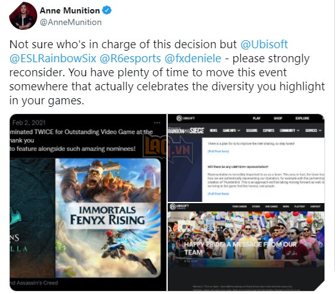The height and width of the screenshot is (294, 336).
Task: Open the @fxdeniele mention link
Action: click(x=193, y=59)
